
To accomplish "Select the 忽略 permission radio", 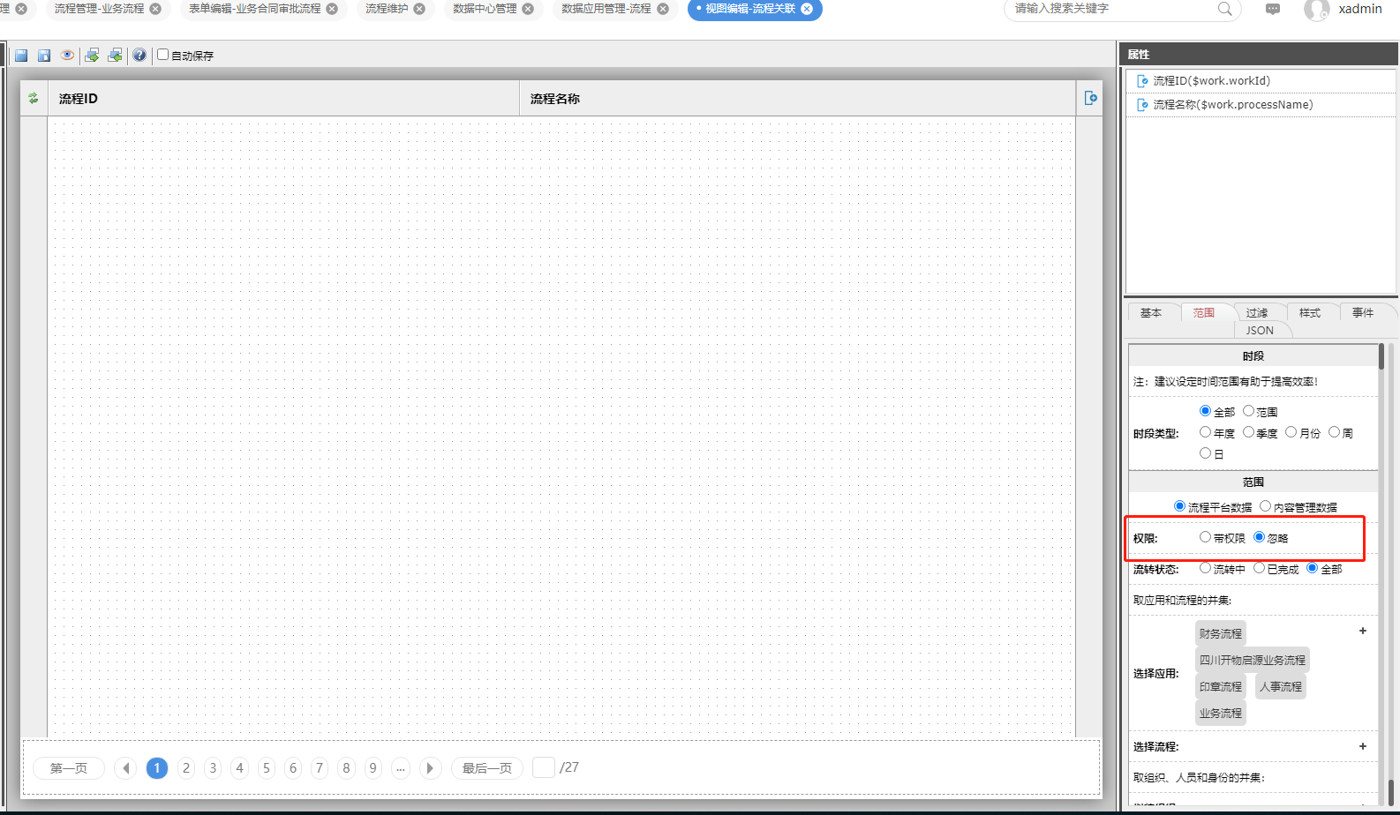I will point(1259,537).
